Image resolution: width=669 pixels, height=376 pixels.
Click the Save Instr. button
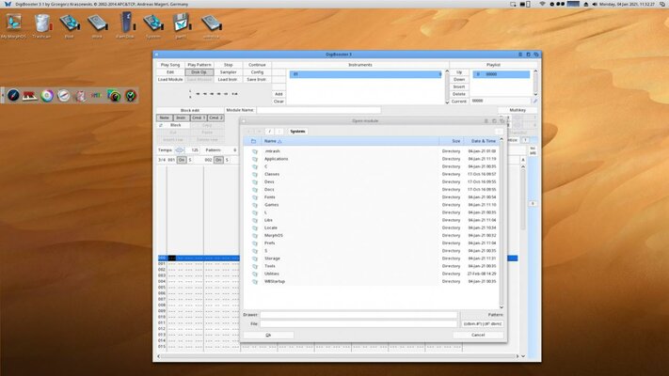tap(257, 80)
